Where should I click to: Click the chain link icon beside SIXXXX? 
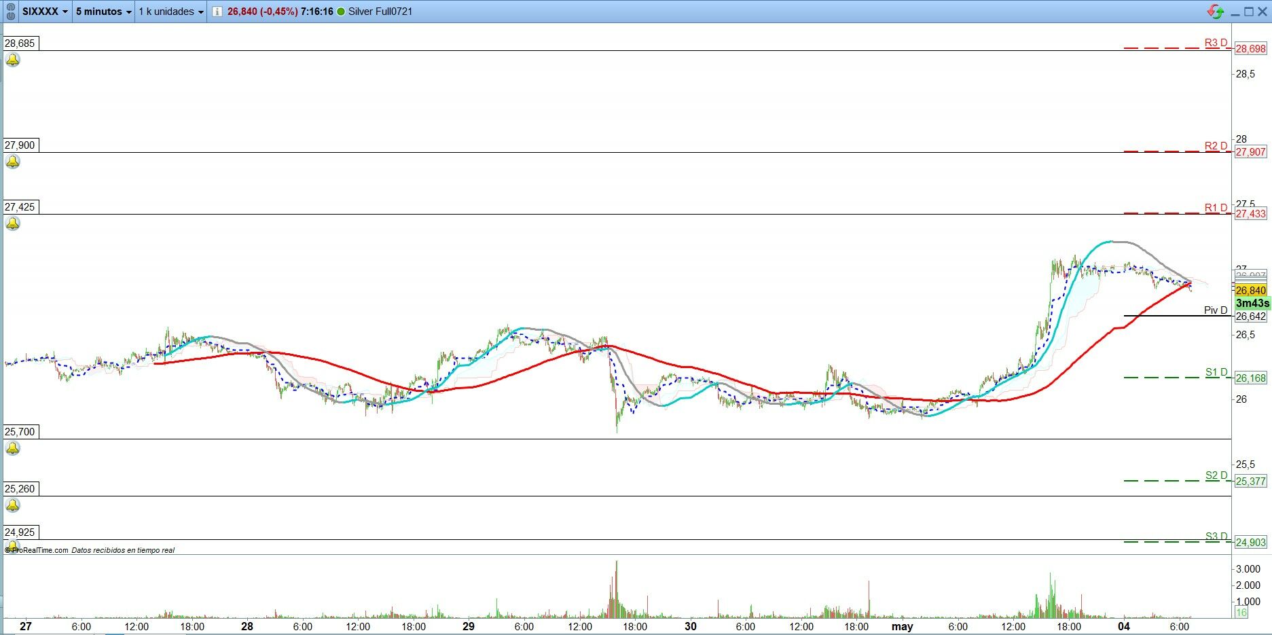click(10, 12)
